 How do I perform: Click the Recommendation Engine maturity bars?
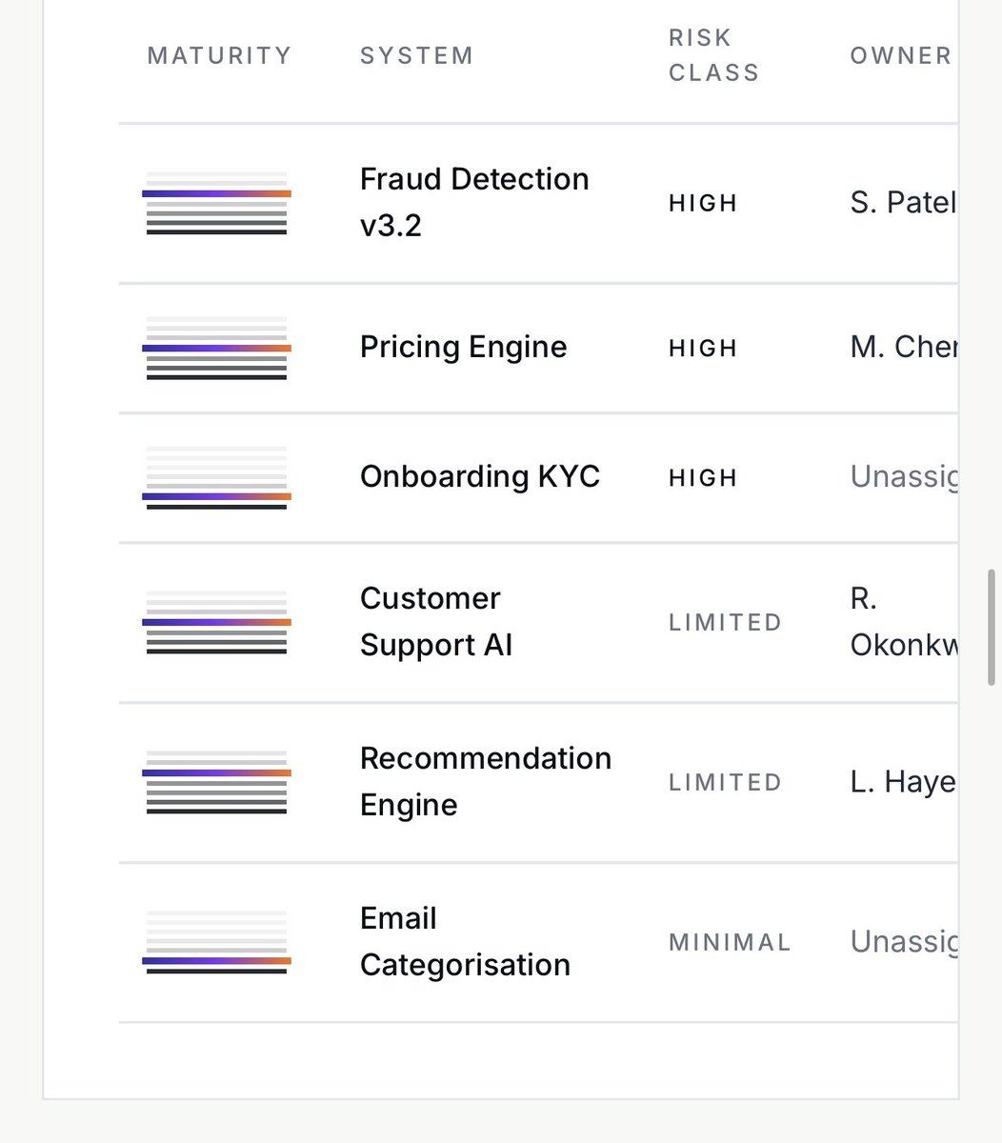coord(216,782)
